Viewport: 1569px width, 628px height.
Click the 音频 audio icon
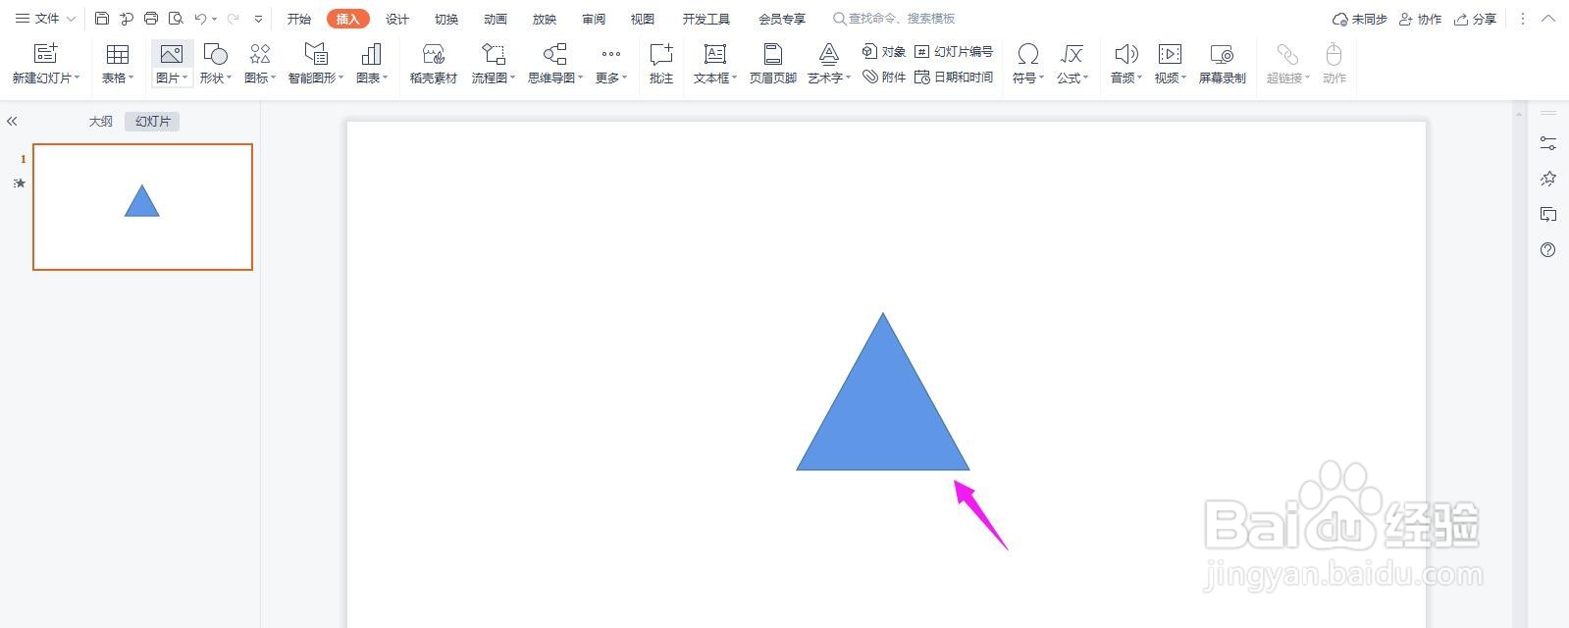(1126, 54)
